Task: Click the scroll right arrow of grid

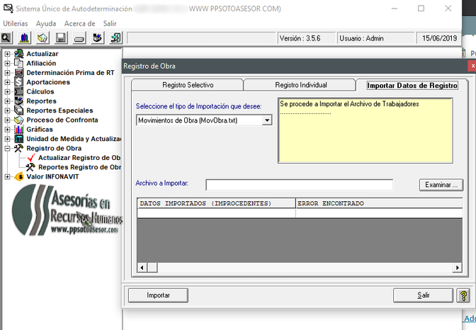Action: 457,268
